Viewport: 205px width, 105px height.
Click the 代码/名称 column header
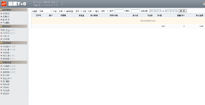pos(114,15)
